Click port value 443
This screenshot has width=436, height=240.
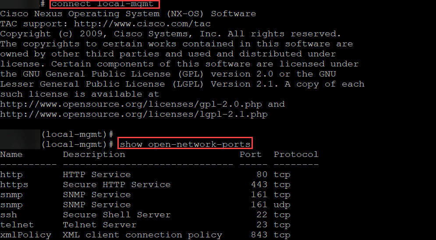259,184
